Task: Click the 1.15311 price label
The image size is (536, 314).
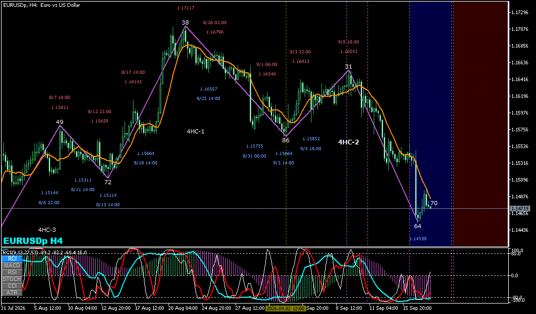Action: pyautogui.click(x=83, y=180)
